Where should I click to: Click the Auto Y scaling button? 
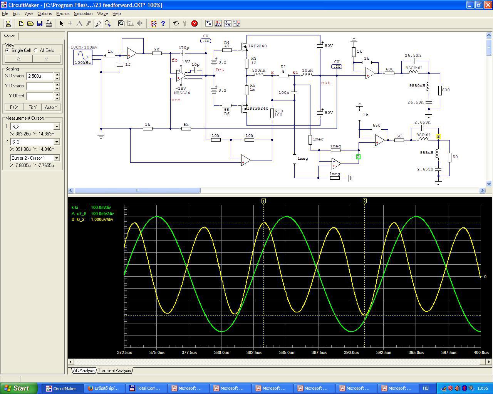[51, 107]
